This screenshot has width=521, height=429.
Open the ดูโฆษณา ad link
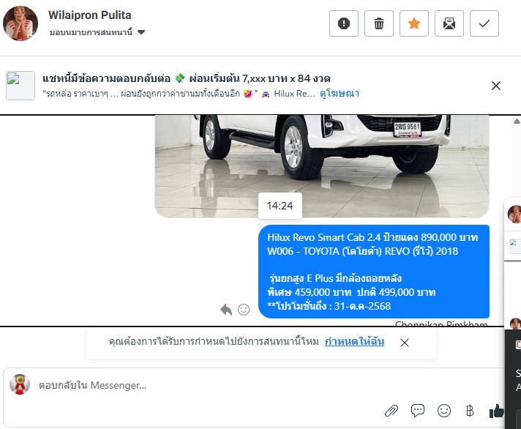[340, 94]
